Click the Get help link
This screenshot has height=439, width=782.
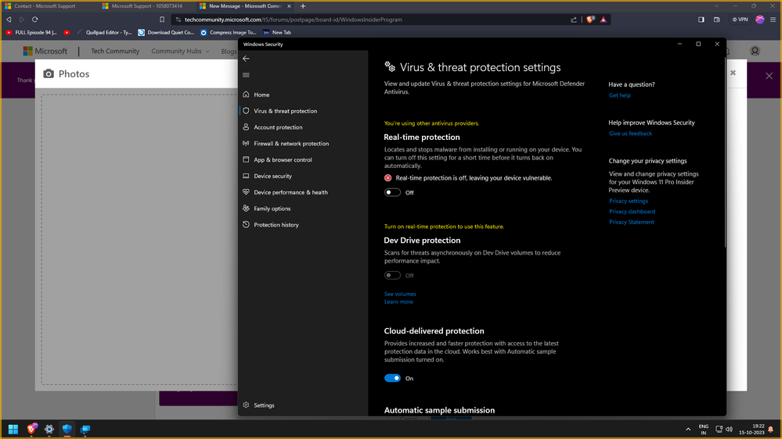619,95
